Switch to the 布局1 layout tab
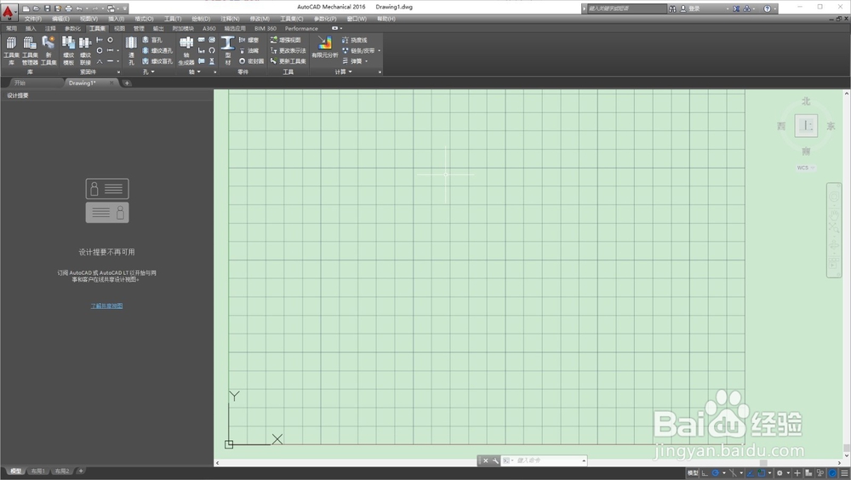The image size is (851, 480). (x=37, y=471)
